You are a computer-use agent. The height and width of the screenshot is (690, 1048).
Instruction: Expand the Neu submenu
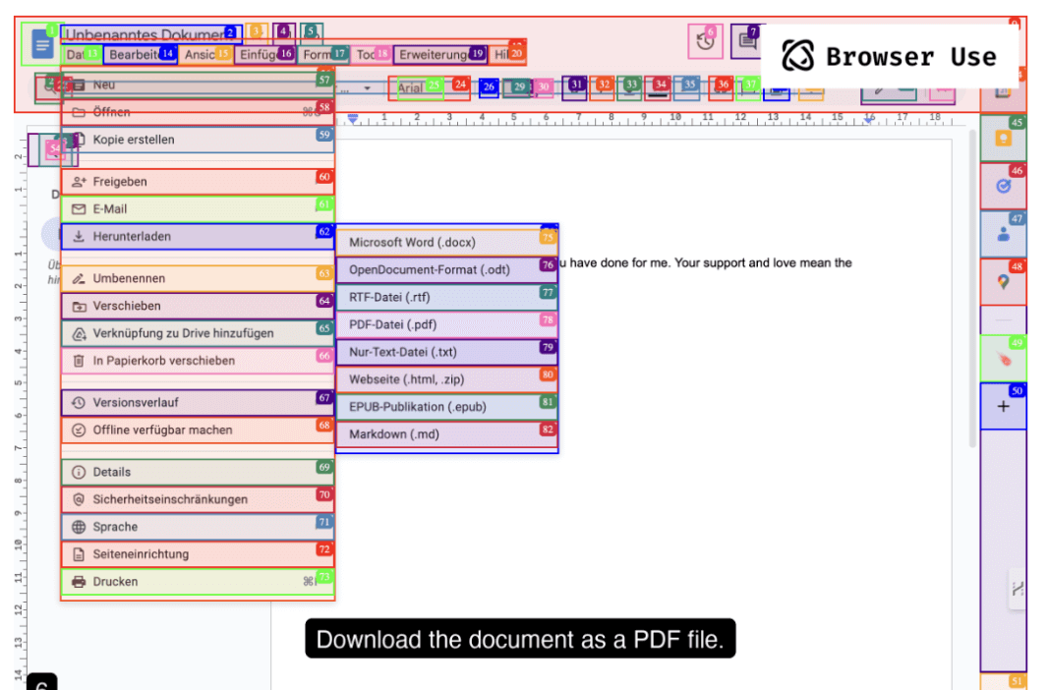[x=198, y=85]
